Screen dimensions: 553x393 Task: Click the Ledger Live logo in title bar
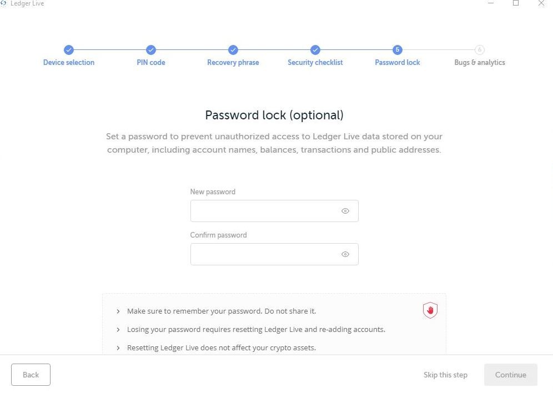[x=4, y=3]
